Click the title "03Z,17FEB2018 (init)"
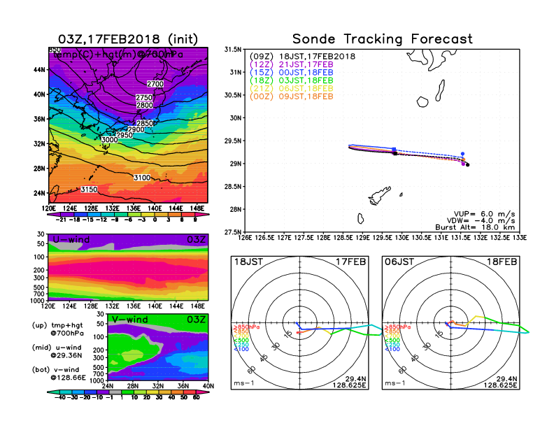The image size is (554, 428). pos(128,39)
